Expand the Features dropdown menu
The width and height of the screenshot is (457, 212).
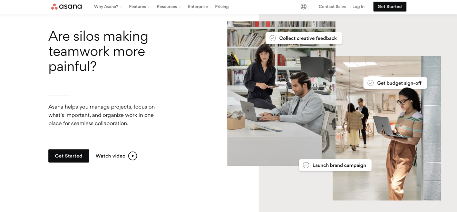(139, 7)
